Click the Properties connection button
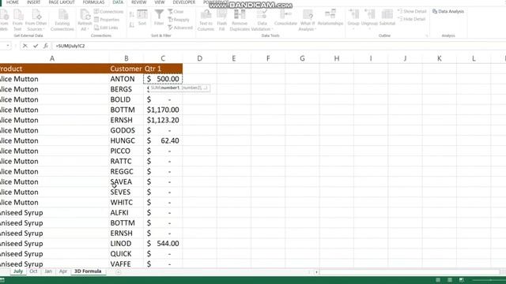 pos(107,20)
